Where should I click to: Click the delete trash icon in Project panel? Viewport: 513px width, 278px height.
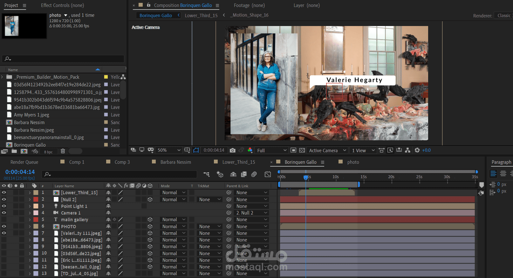tap(63, 151)
